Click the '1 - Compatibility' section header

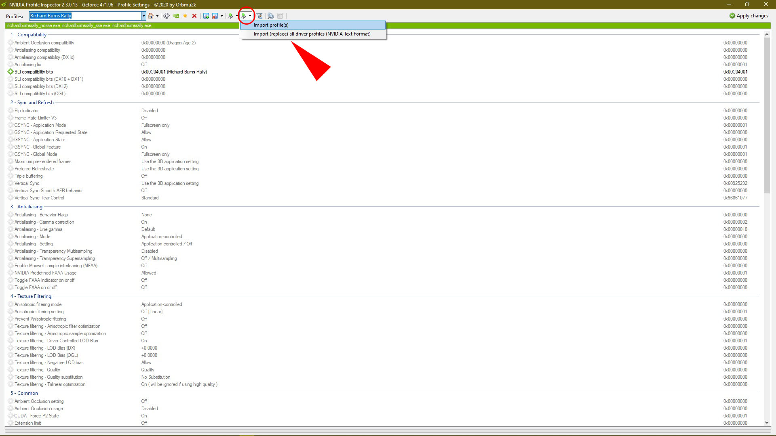(x=28, y=35)
